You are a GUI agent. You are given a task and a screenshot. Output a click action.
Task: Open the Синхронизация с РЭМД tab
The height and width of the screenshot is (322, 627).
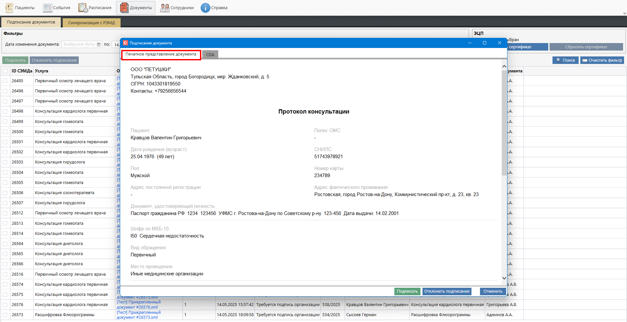pos(91,23)
